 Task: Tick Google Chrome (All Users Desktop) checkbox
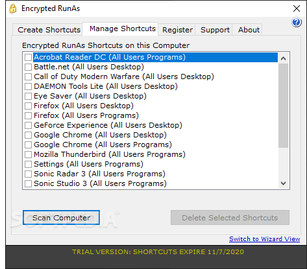(28, 135)
